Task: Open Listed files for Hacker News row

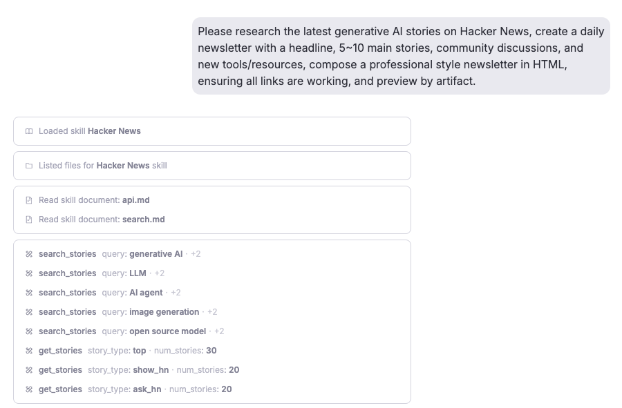Action: click(211, 166)
